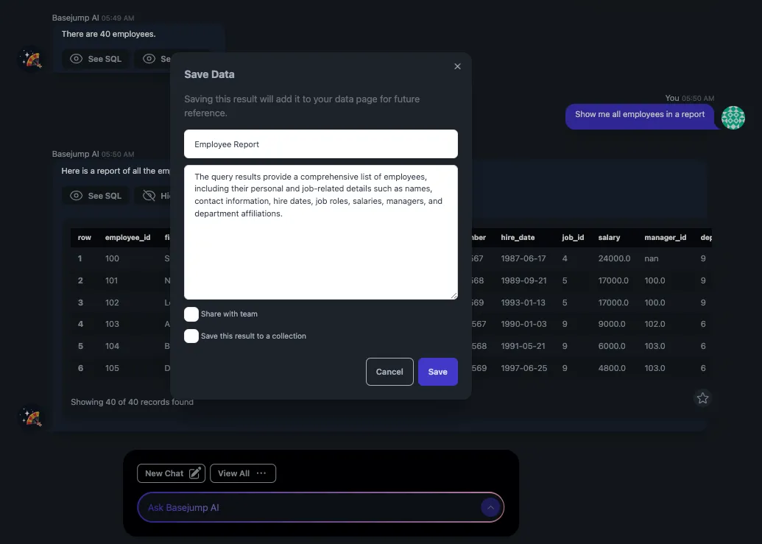Image resolution: width=762 pixels, height=544 pixels.
Task: Click the salary column header
Action: pyautogui.click(x=609, y=238)
